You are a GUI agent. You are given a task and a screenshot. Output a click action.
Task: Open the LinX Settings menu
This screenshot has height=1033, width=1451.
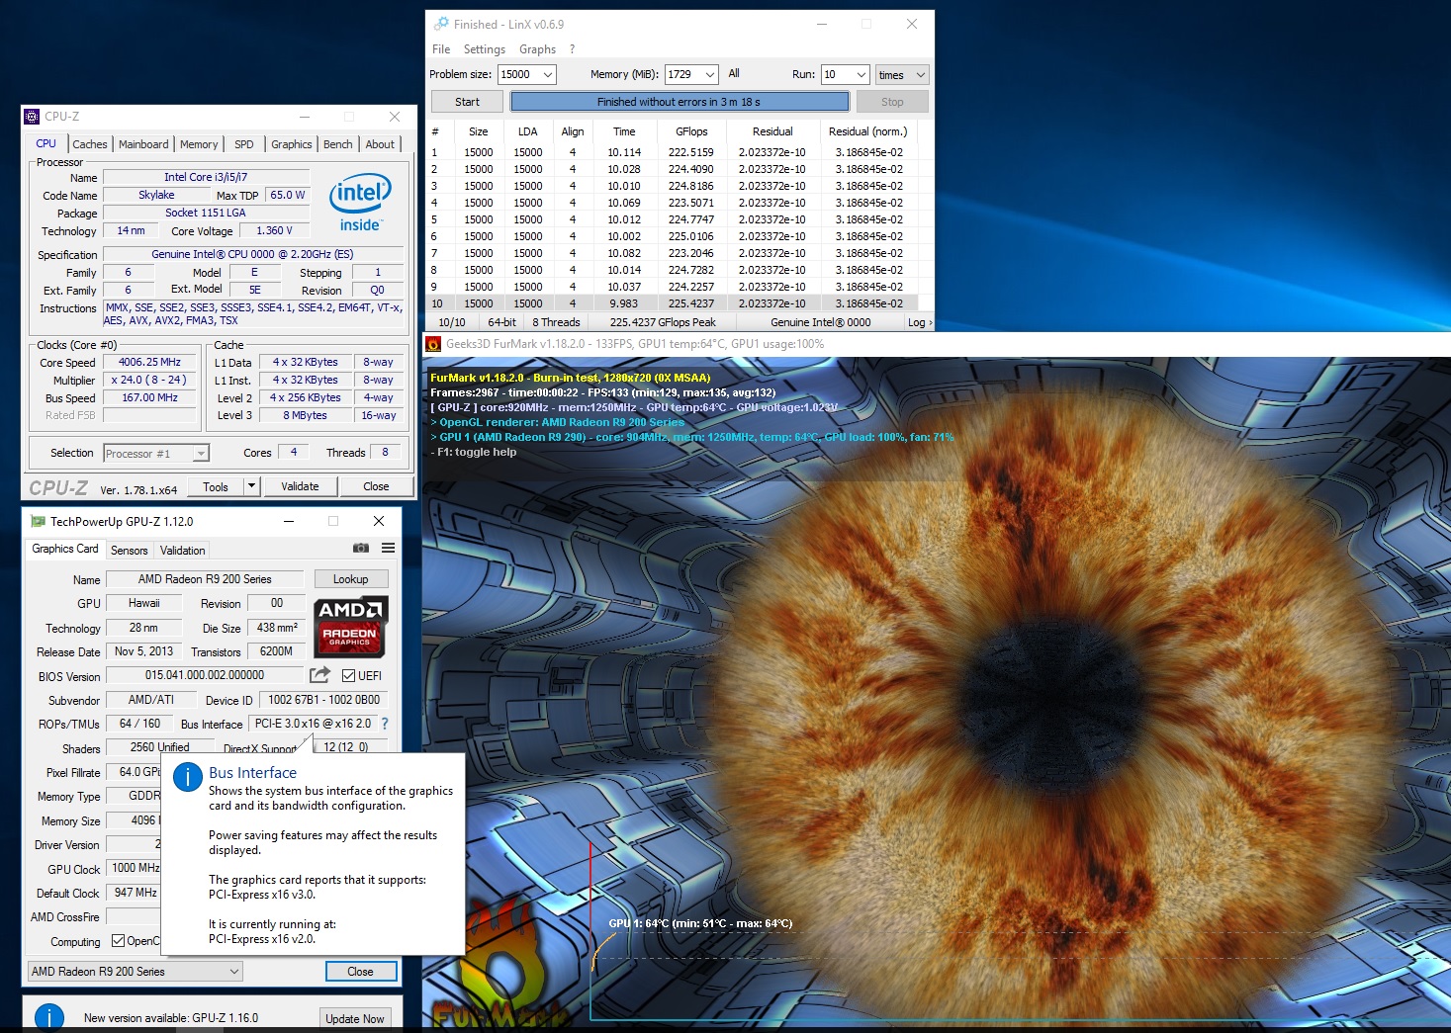click(485, 49)
